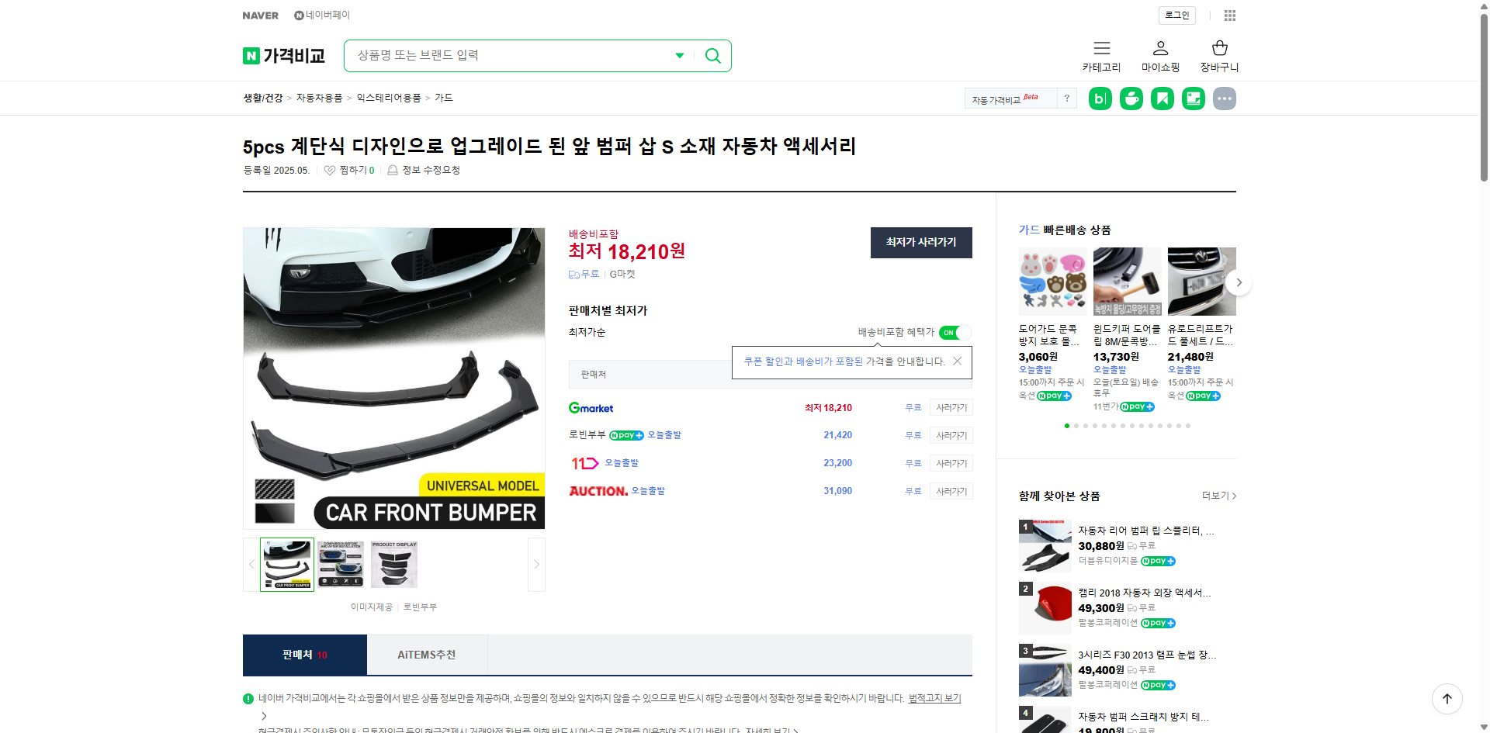Select the 판매처 10 tab
This screenshot has width=1490, height=733.
point(304,655)
